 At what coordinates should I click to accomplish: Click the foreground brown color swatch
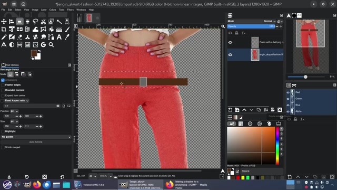point(34,53)
